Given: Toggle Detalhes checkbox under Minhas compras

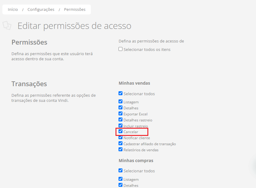Looking at the screenshot, I should [x=121, y=185].
